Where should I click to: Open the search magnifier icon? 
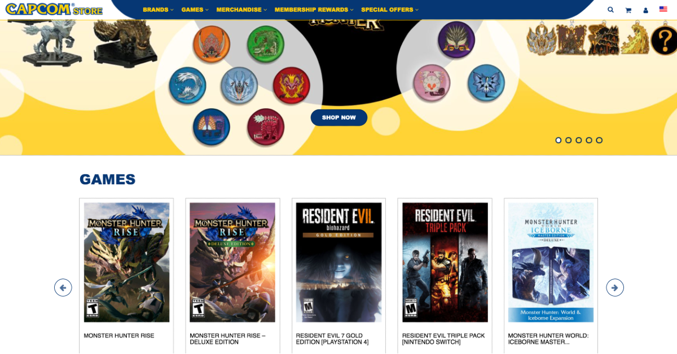pos(610,10)
